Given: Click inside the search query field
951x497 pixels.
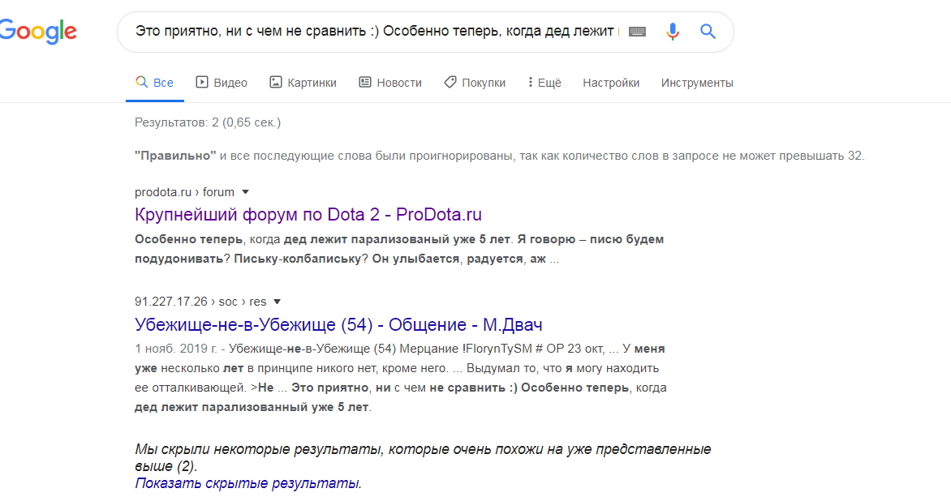Looking at the screenshot, I should coord(376,31).
